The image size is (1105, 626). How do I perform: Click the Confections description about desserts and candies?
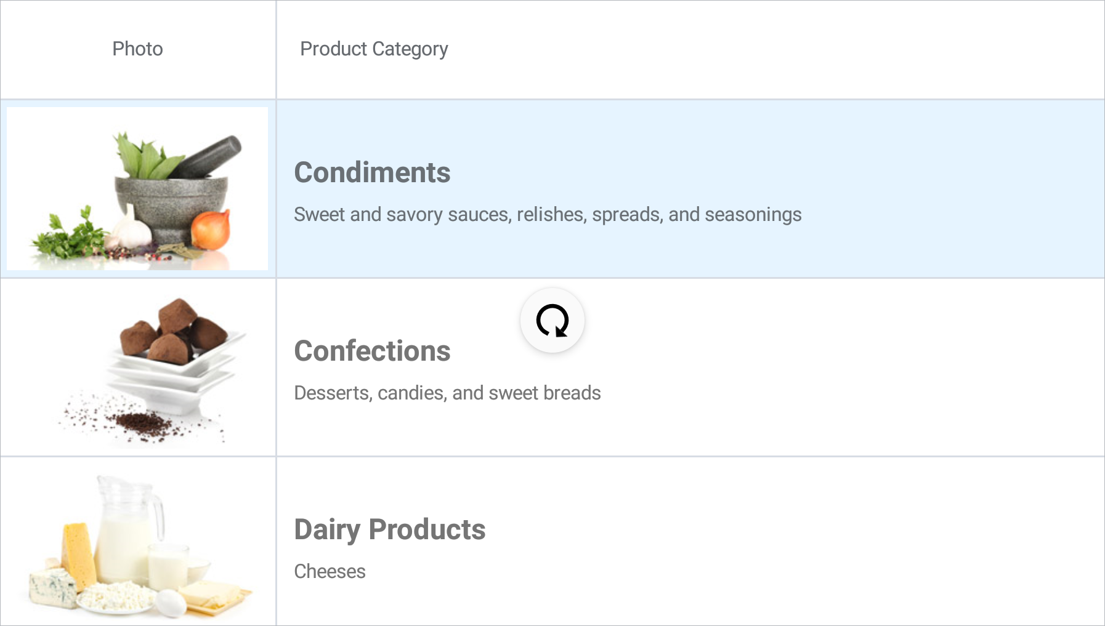447,393
